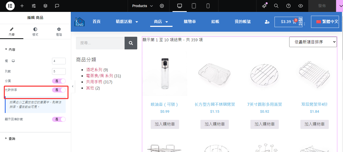Switch to the 樣式 tab
This screenshot has width=343, height=152.
(x=35, y=32)
